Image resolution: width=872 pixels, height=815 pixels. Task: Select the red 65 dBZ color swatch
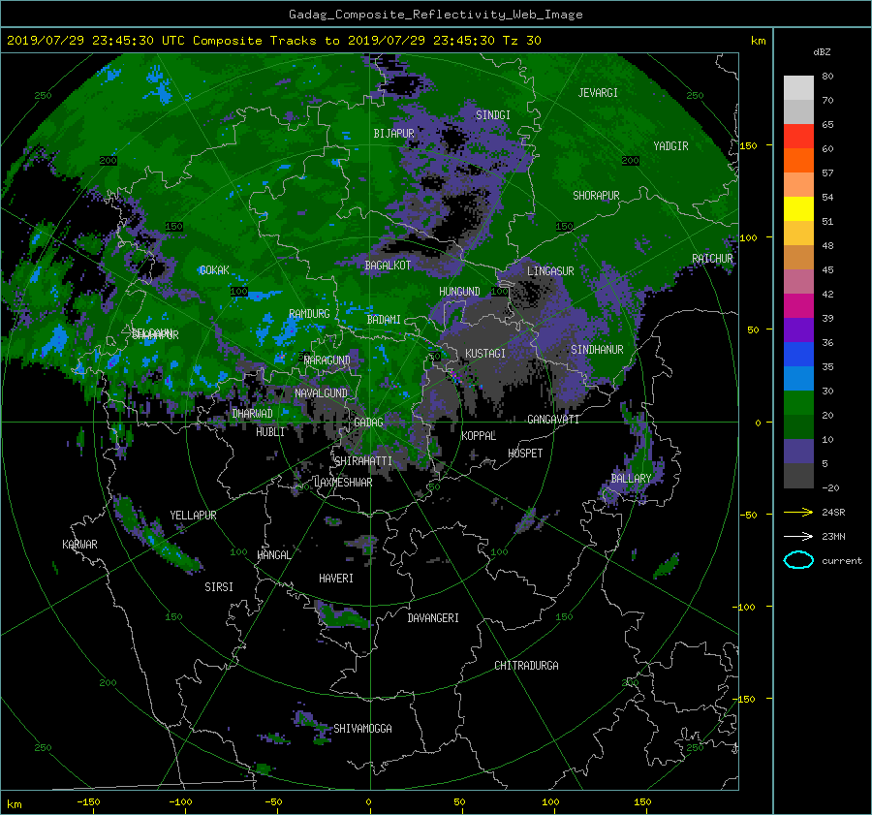coord(798,136)
